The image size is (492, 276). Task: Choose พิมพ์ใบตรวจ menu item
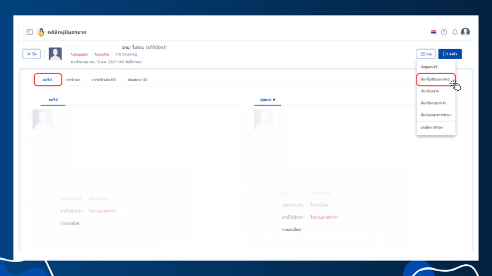(x=436, y=91)
